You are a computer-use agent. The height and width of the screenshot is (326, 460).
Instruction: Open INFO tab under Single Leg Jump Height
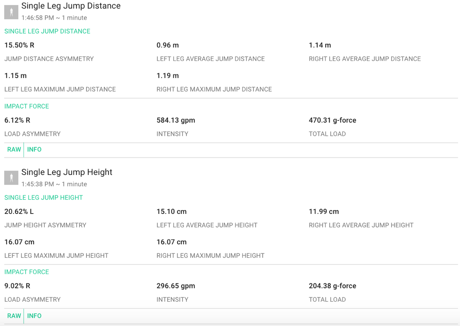coord(34,316)
